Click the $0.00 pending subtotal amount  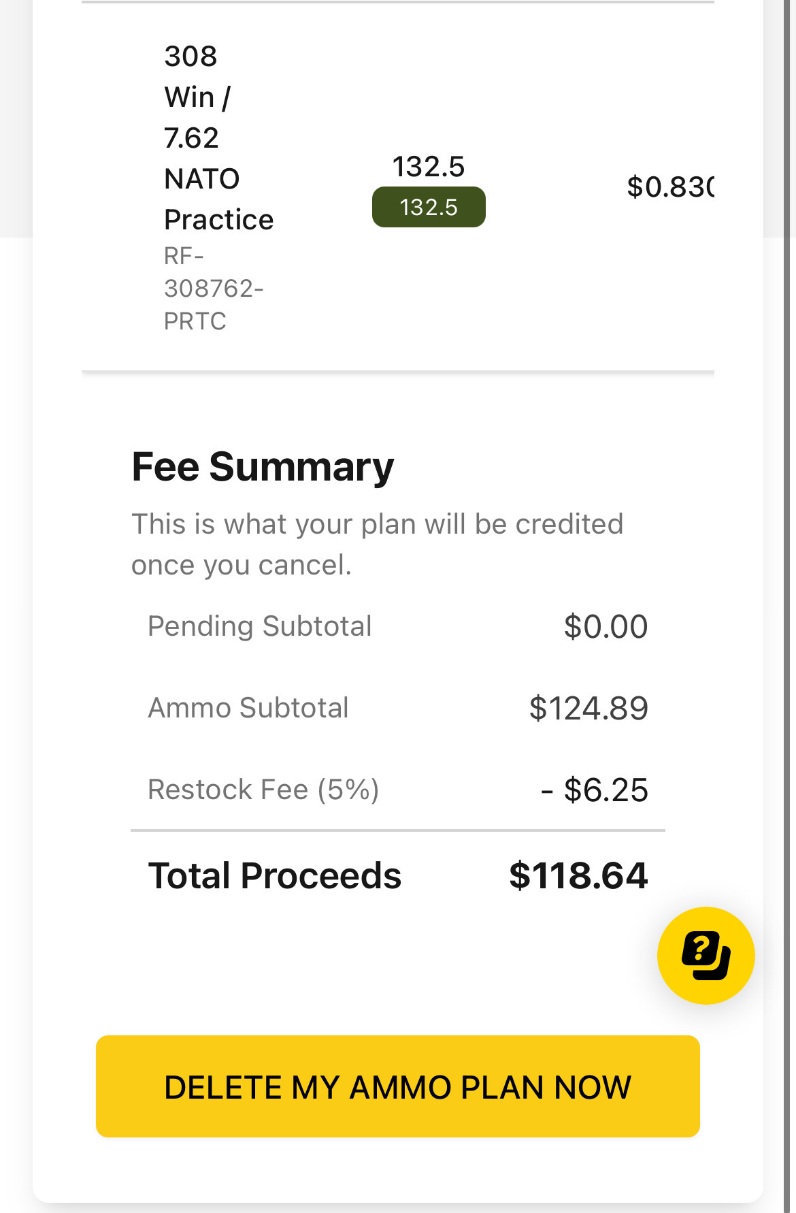(x=606, y=626)
